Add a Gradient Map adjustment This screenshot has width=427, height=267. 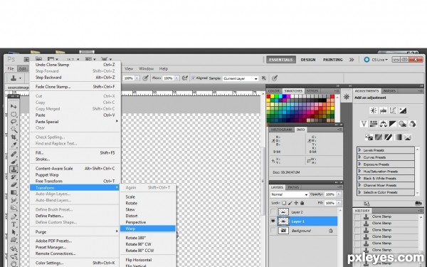coord(398,137)
